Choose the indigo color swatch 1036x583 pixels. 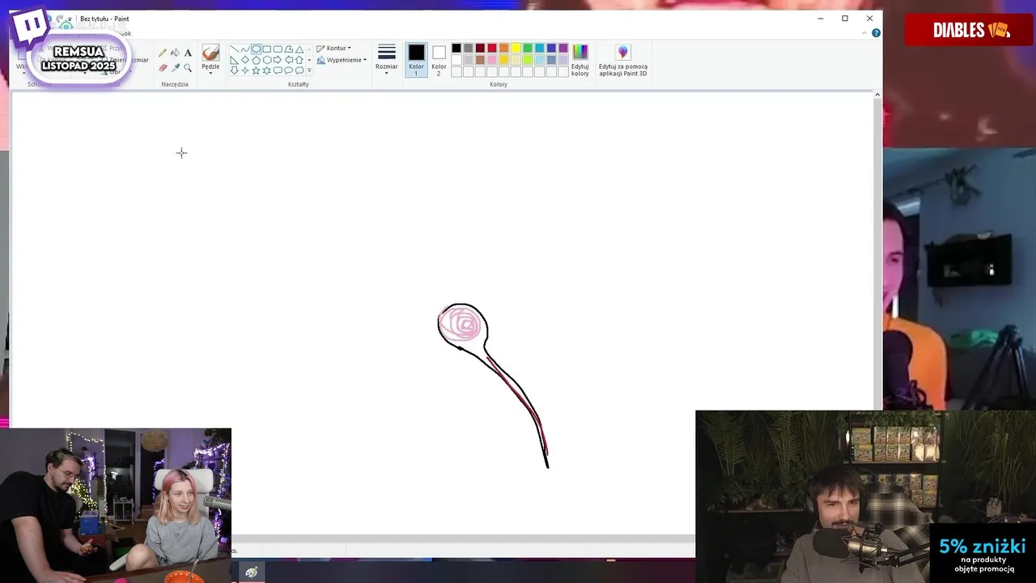click(x=551, y=48)
